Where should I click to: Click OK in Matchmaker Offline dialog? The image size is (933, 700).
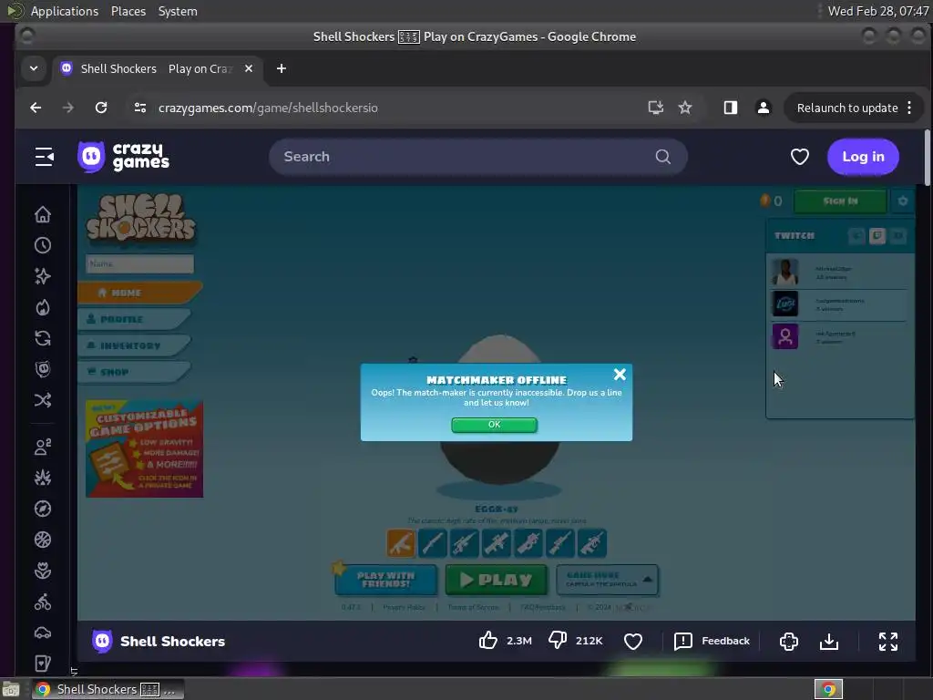[494, 425]
